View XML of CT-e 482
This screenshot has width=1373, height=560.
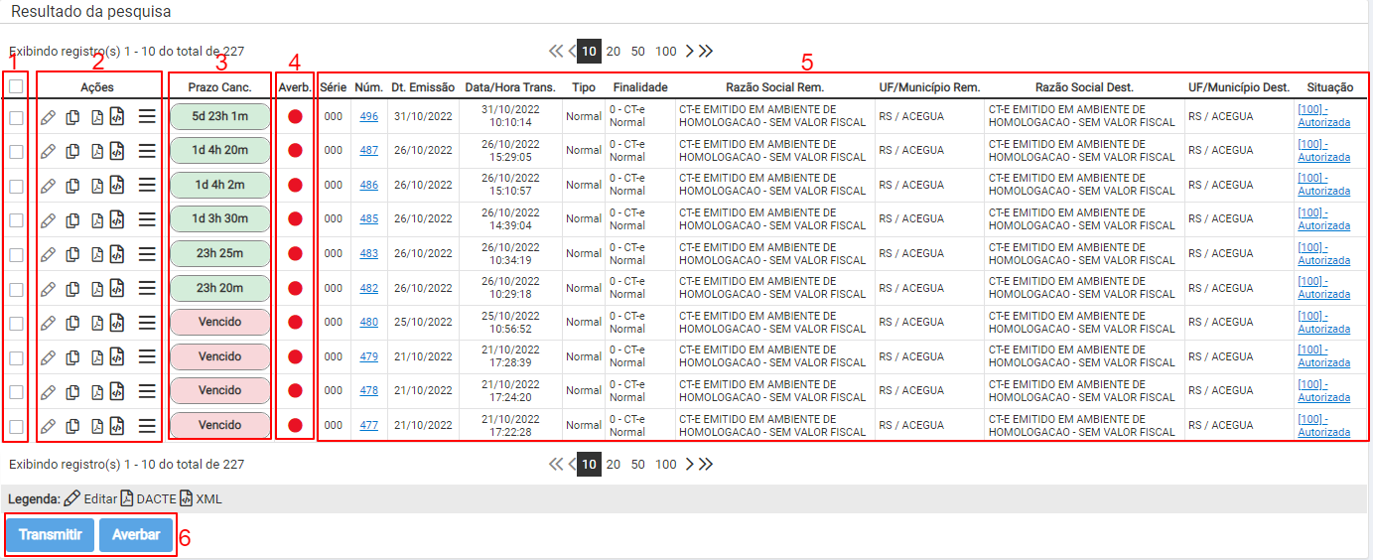click(116, 289)
